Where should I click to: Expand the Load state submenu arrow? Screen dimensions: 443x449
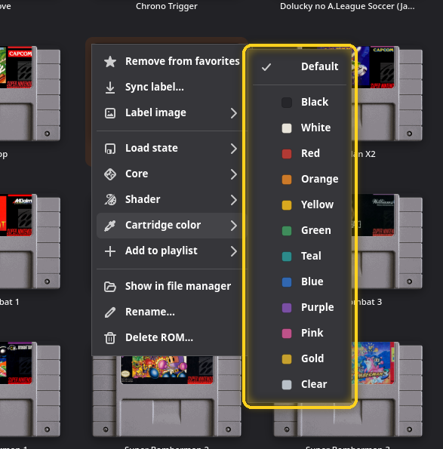click(234, 149)
